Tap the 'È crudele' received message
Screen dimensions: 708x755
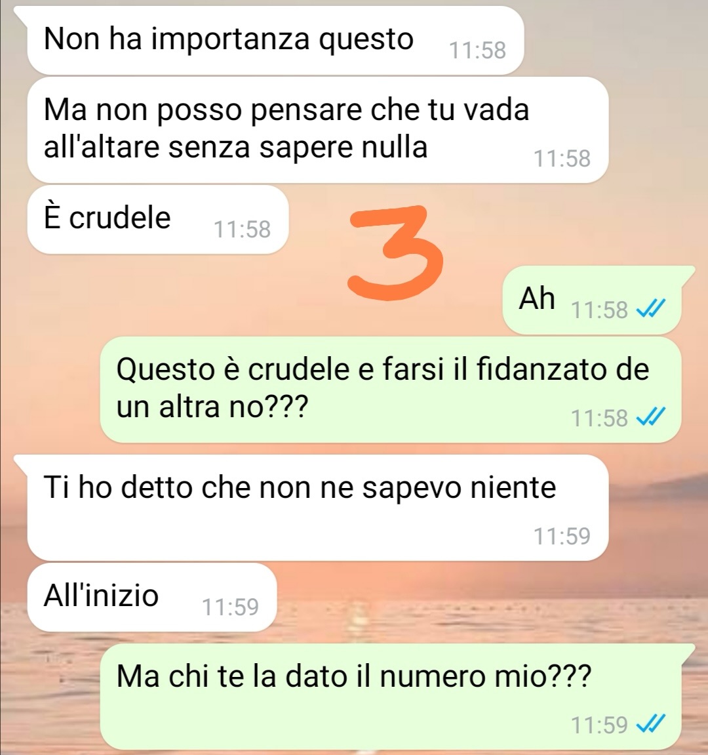pos(158,220)
